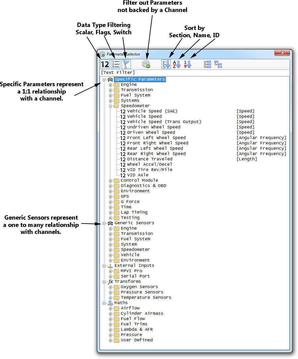Click the numeric '12' parameters toolbar icon

pos(105,64)
